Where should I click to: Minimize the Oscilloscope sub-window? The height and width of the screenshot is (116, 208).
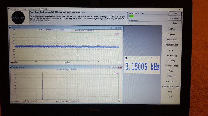(x=112, y=28)
